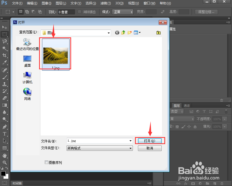Select the Eyedropper tool

[x=5, y=62]
